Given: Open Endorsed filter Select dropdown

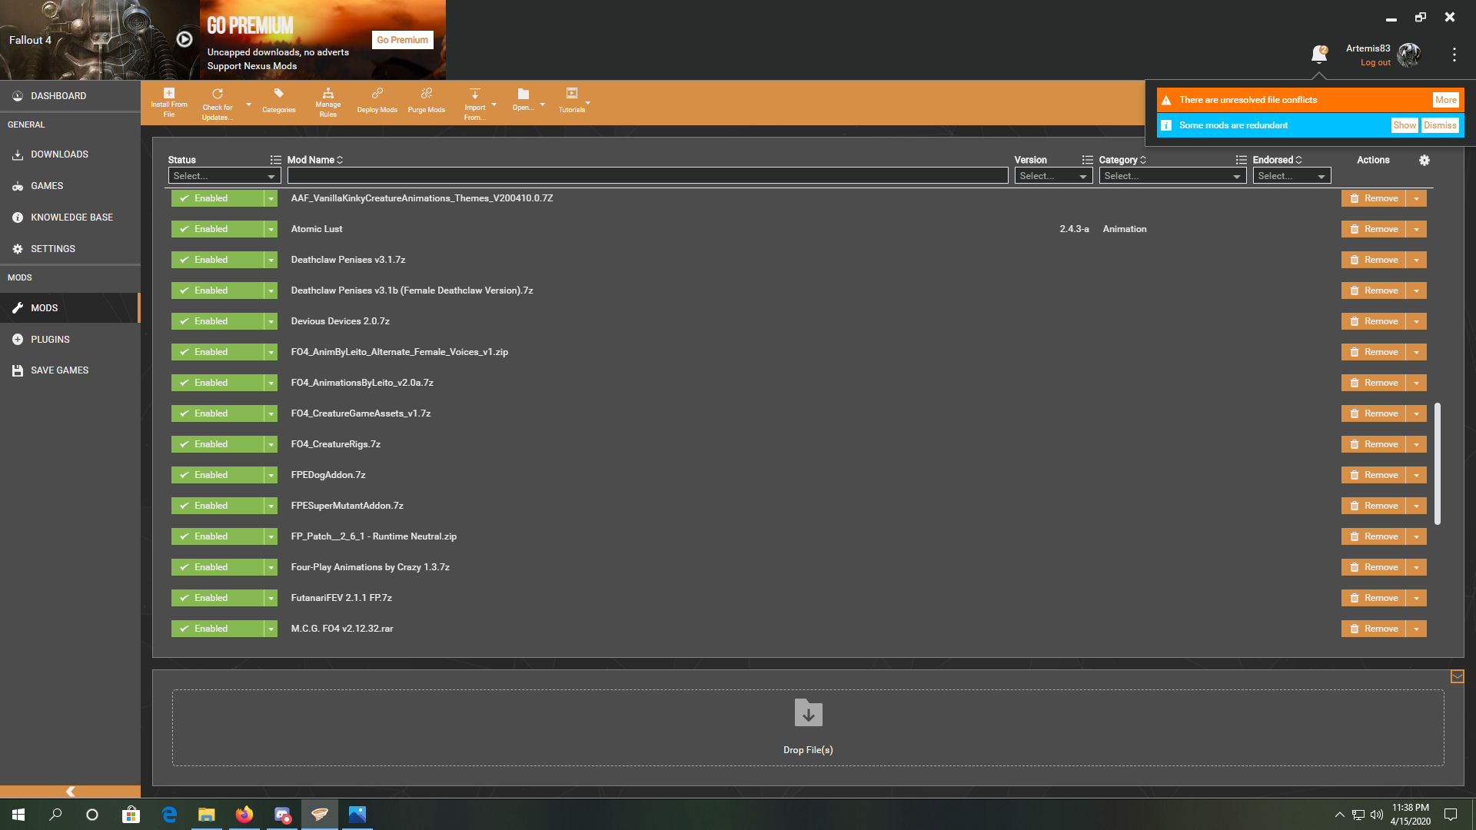Looking at the screenshot, I should tap(1291, 176).
